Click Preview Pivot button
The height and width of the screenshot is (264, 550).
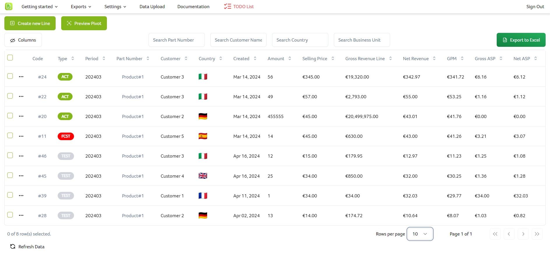point(84,23)
